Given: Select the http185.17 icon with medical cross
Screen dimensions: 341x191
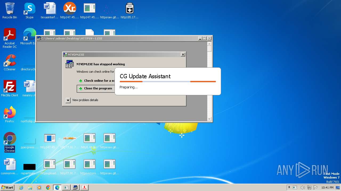Looking at the screenshot, I should point(129,11).
